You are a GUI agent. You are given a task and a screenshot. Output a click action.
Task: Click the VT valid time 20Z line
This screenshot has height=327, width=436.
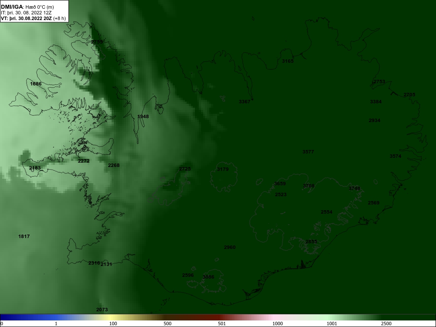(34, 19)
